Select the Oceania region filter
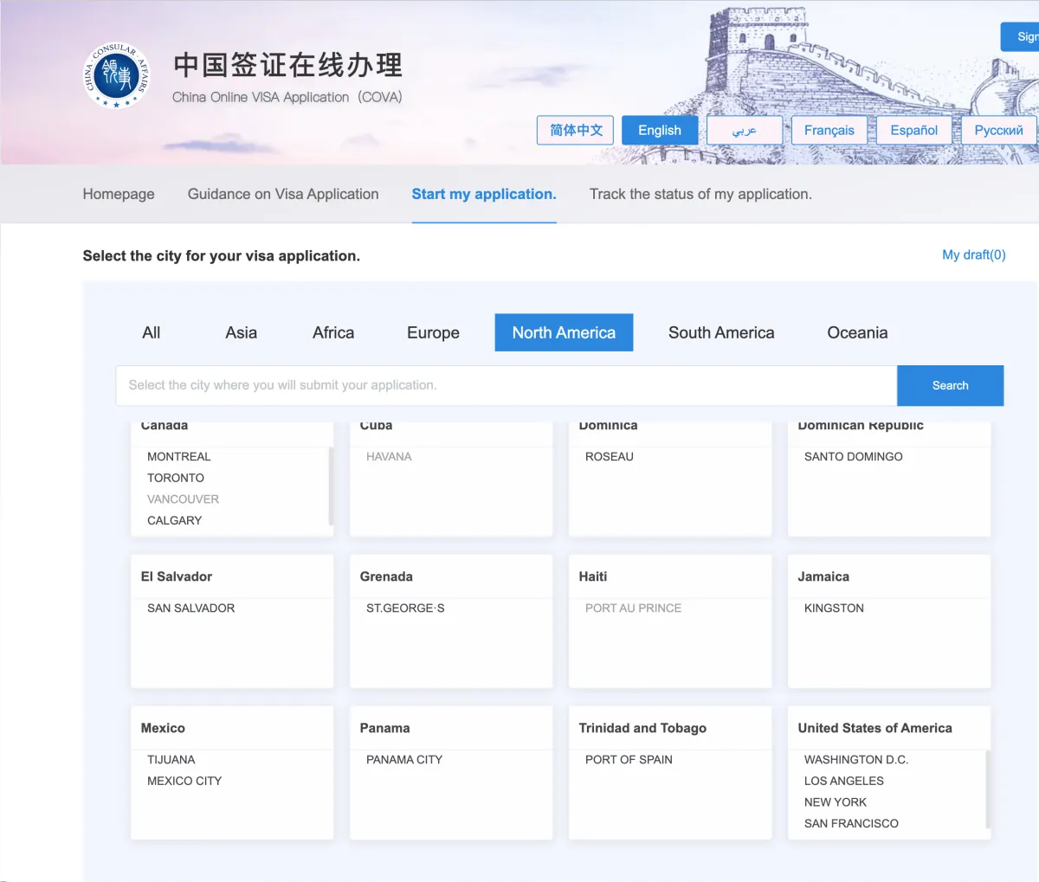The image size is (1039, 882). coord(856,332)
